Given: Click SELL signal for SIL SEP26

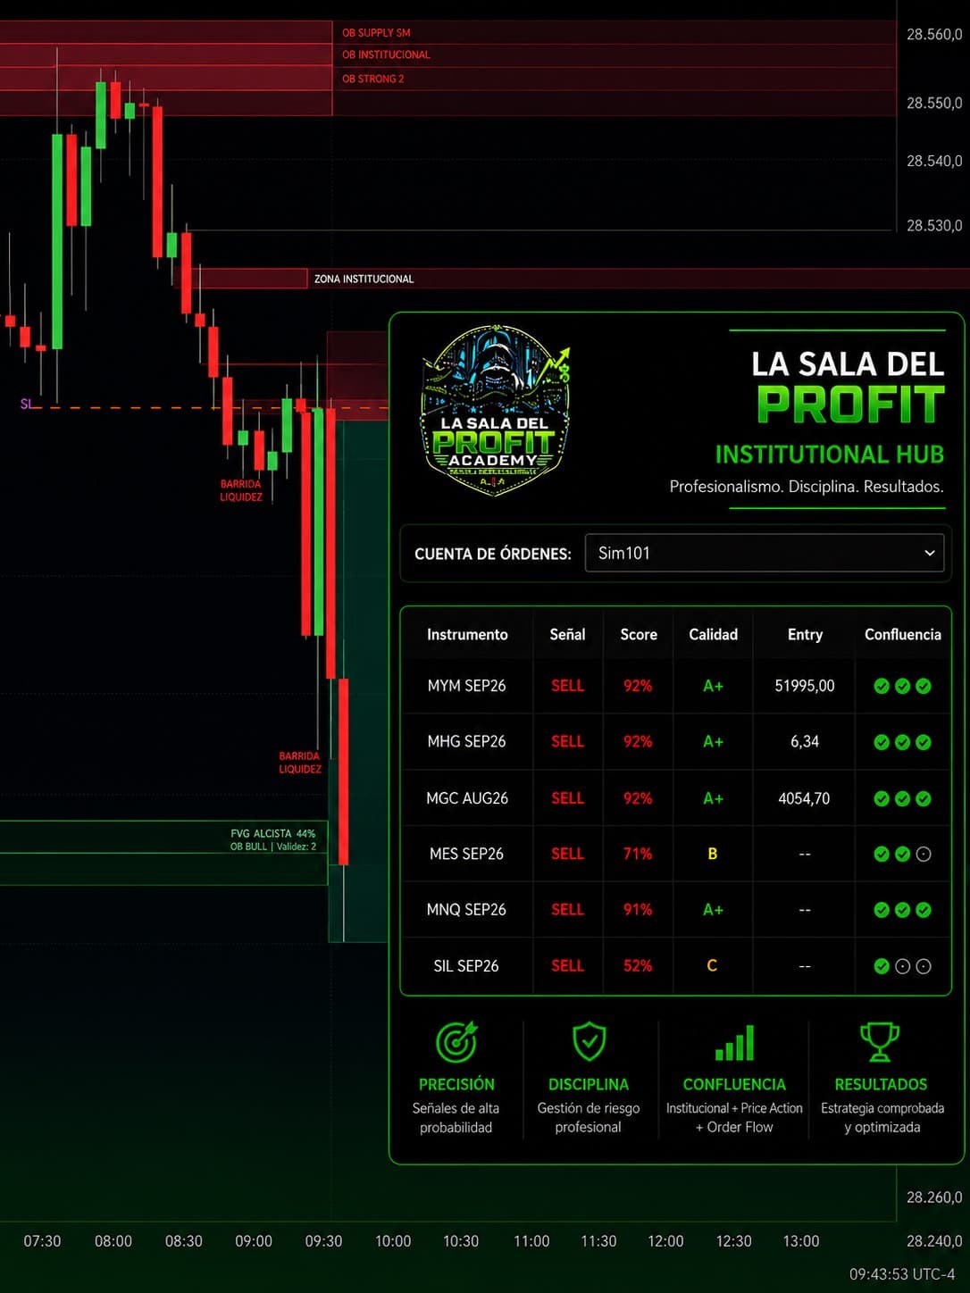Looking at the screenshot, I should 567,965.
